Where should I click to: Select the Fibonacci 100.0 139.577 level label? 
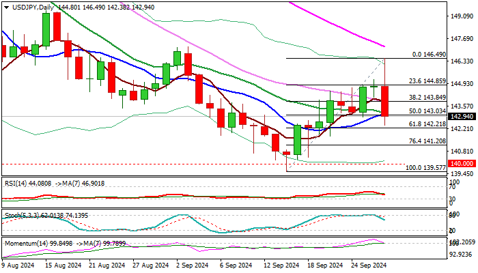(425, 168)
